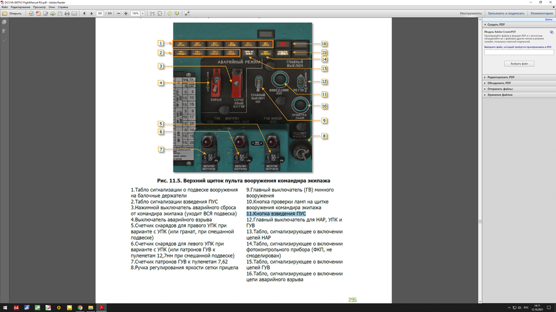
Task: Click the fit one full page icon
Action: coord(160,13)
